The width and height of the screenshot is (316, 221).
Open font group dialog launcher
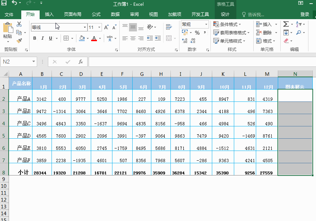116,50
